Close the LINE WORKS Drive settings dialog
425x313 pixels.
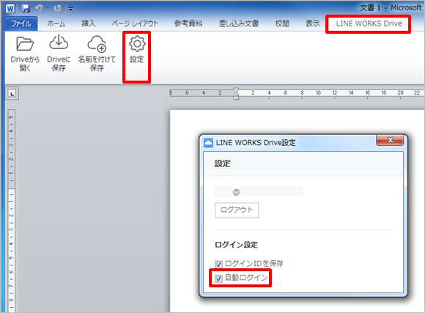(x=390, y=140)
